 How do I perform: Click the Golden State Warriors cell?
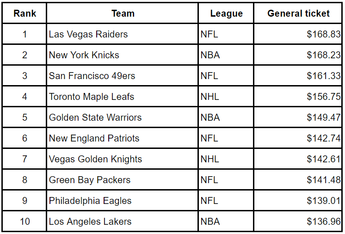(95, 117)
